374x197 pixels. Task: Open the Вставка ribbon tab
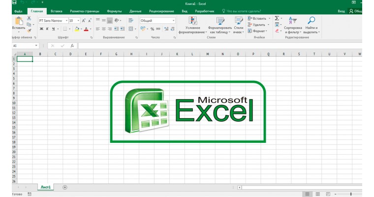[x=56, y=10]
